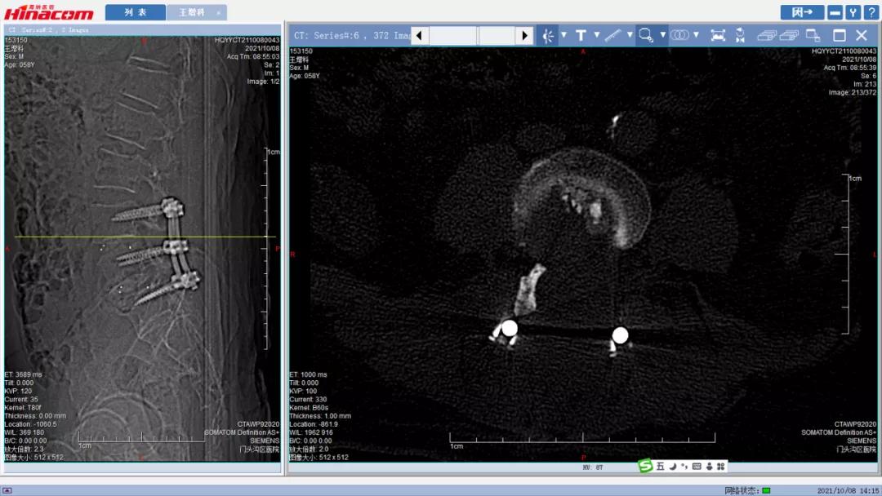Click the Hinacom logo
The width and height of the screenshot is (882, 496).
pos(49,12)
